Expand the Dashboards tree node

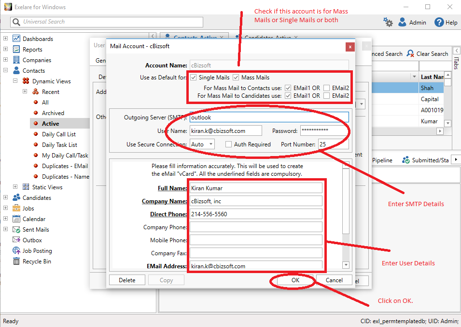coord(6,39)
